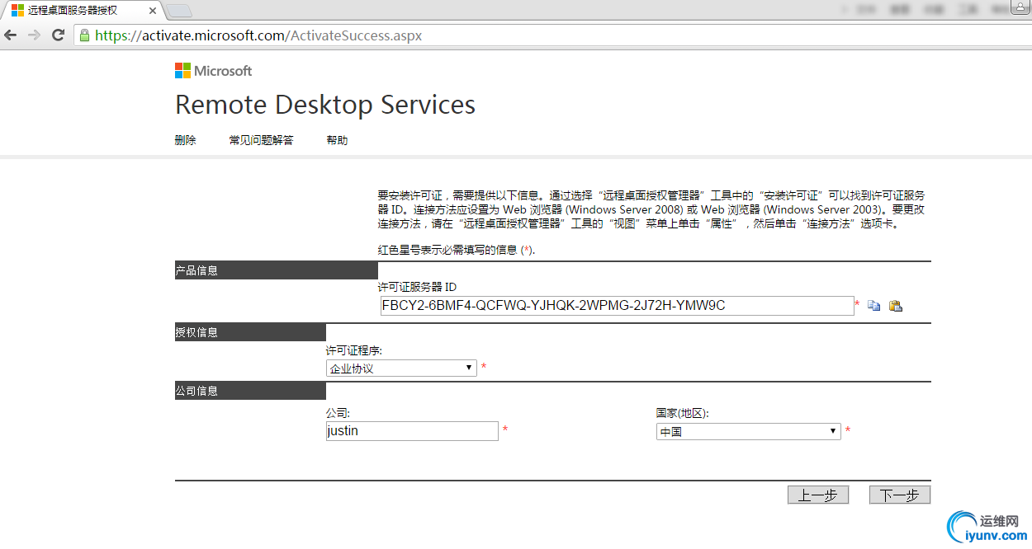
Task: Open the 常见问题解答 link
Action: [261, 140]
